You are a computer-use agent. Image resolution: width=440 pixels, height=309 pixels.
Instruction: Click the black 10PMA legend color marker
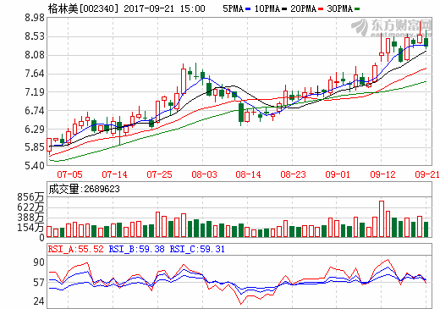284,9
